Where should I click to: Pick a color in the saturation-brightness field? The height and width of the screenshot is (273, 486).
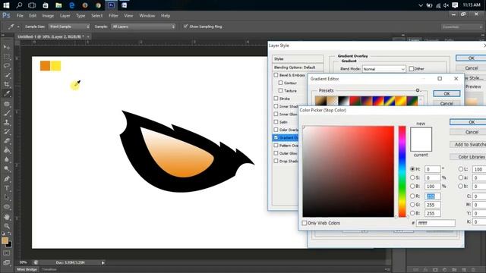349,171
